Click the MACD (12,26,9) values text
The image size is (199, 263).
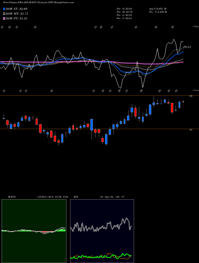pos(52,197)
